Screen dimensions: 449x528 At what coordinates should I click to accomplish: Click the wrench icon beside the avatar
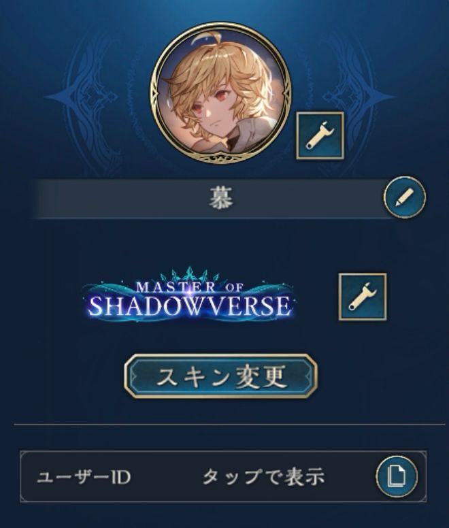pos(320,135)
